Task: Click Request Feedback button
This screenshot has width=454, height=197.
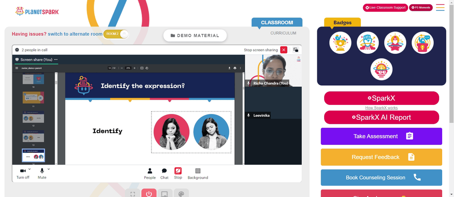Action: (x=381, y=157)
